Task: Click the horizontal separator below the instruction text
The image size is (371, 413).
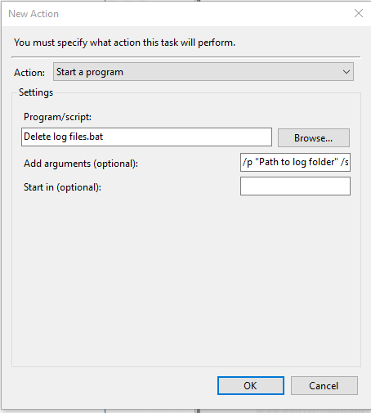Action: click(x=186, y=57)
